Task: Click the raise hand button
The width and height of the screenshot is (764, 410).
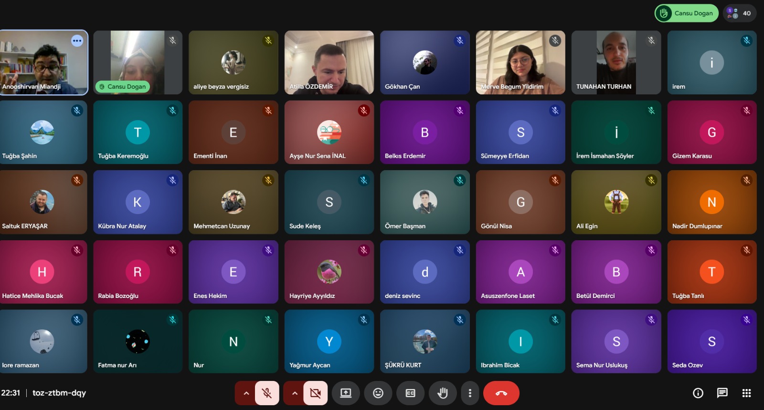Action: 443,393
